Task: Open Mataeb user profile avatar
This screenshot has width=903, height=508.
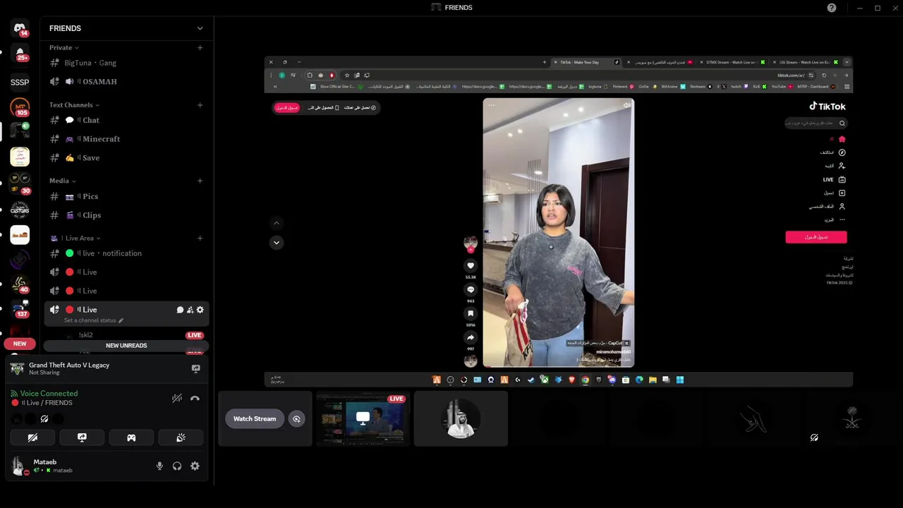Action: pyautogui.click(x=19, y=466)
